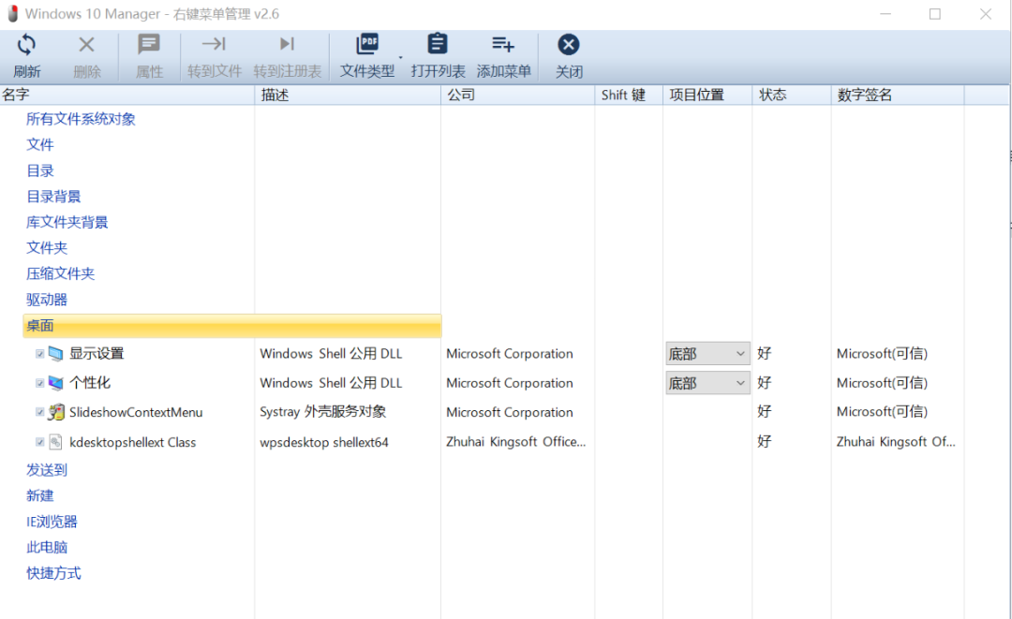Expand the 所有文件系统对象 category
This screenshot has height=619, width=1012.
point(81,119)
